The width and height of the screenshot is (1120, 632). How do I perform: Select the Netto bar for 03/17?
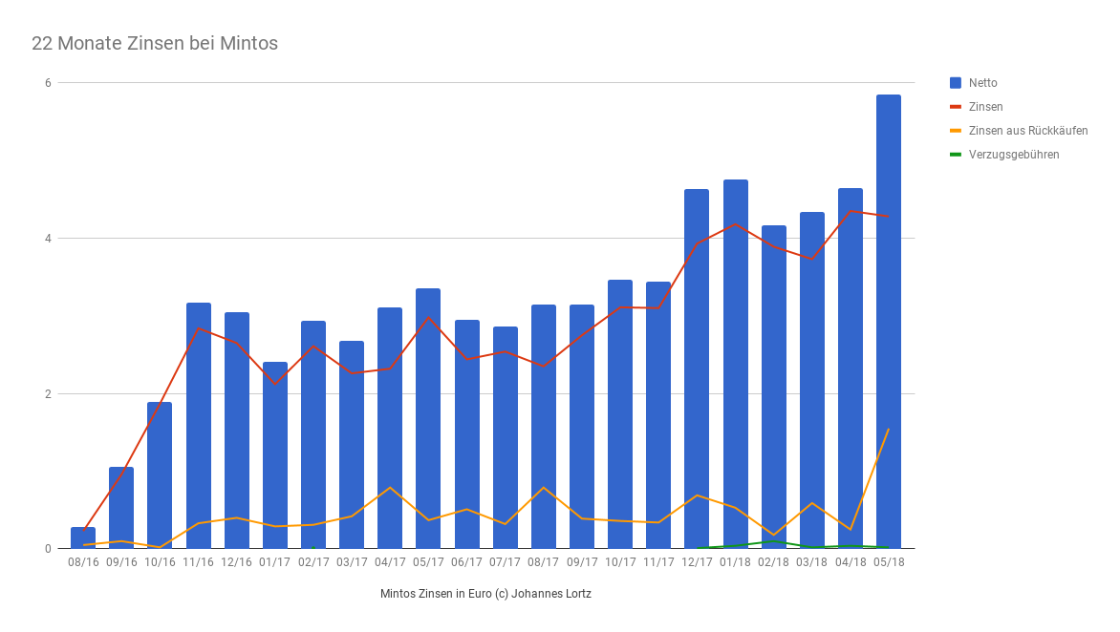[352, 445]
